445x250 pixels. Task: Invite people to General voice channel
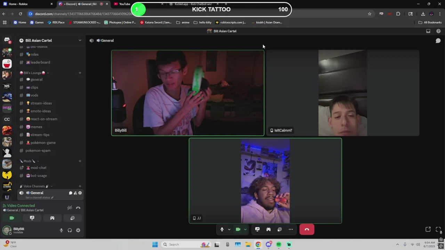pyautogui.click(x=75, y=193)
